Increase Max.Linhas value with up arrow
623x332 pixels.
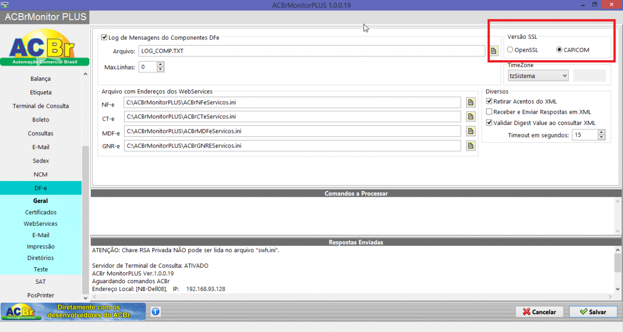pos(160,64)
